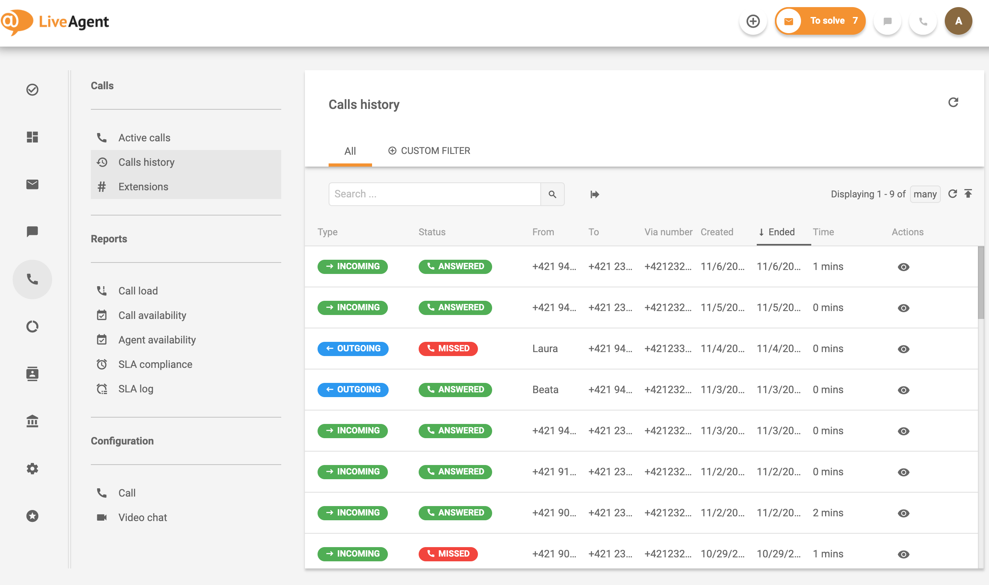This screenshot has width=989, height=585.
Task: Open Configuration gear icon in sidebar
Action: [32, 469]
